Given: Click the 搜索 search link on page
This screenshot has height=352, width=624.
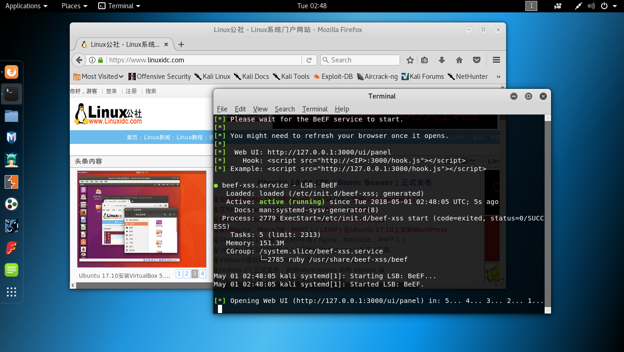Looking at the screenshot, I should coord(151,91).
